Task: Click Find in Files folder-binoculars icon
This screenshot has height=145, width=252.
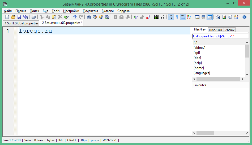Action: click(101, 17)
